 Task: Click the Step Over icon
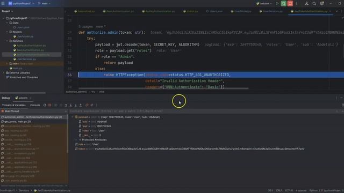66,105
